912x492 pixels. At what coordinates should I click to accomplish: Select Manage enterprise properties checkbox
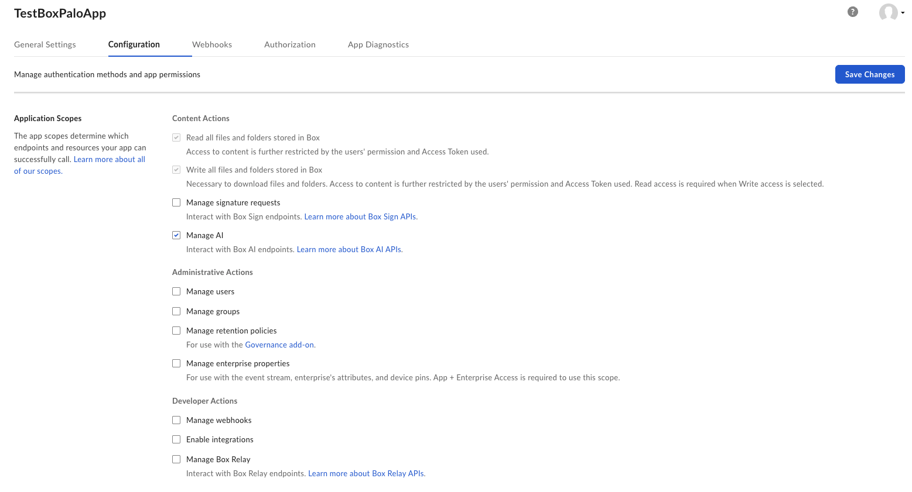176,363
